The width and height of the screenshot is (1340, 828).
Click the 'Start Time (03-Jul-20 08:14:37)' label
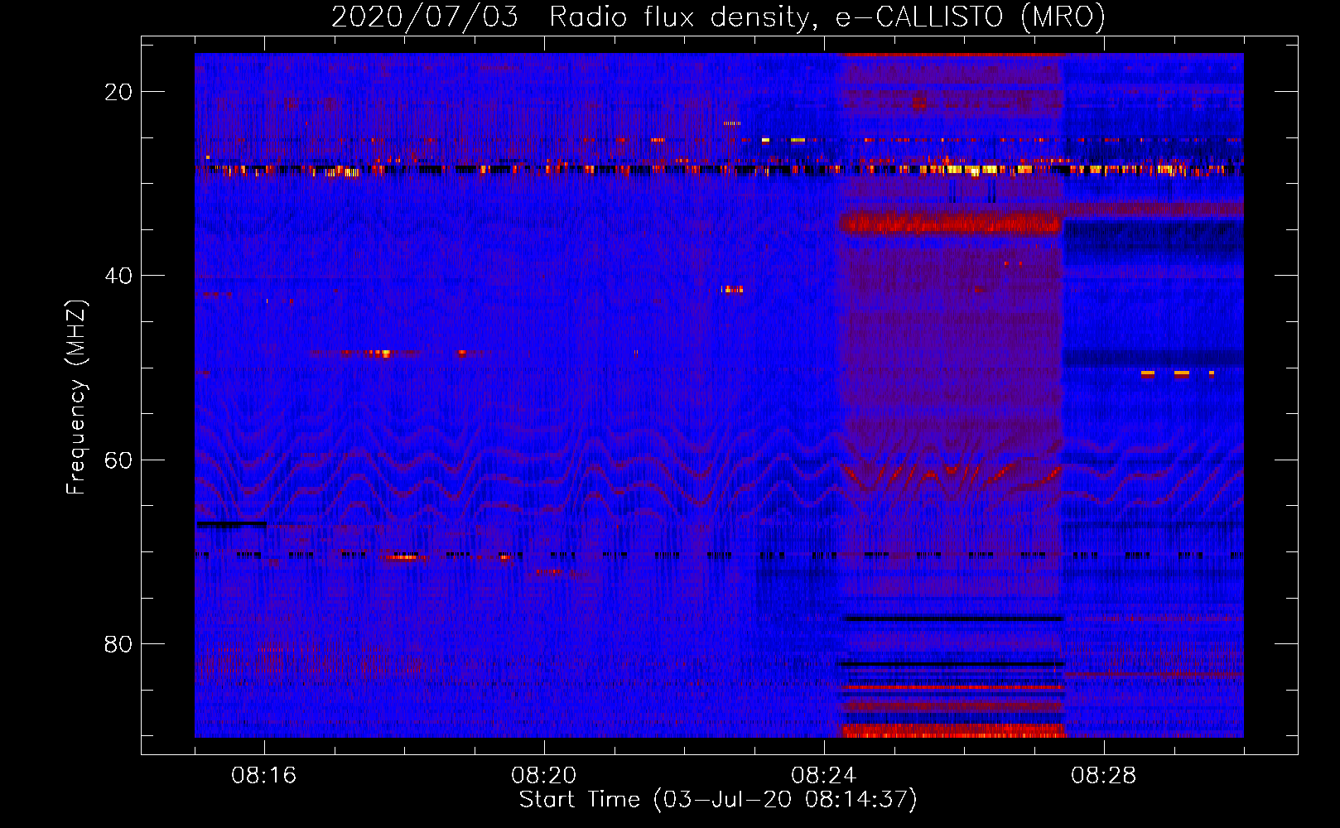(x=718, y=800)
